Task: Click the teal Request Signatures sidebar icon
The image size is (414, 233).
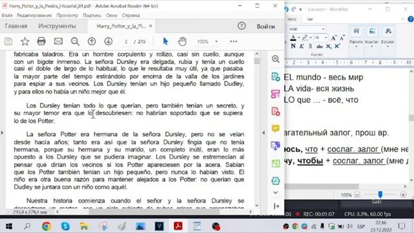Action: [x=276, y=181]
